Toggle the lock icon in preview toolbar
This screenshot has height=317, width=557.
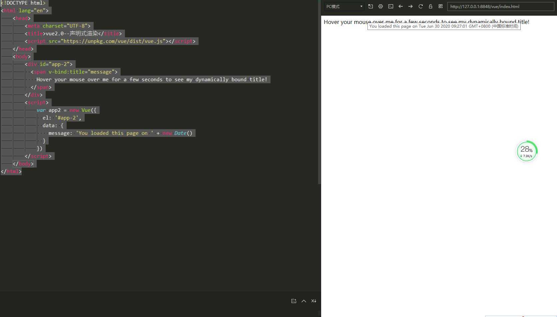tap(430, 6)
